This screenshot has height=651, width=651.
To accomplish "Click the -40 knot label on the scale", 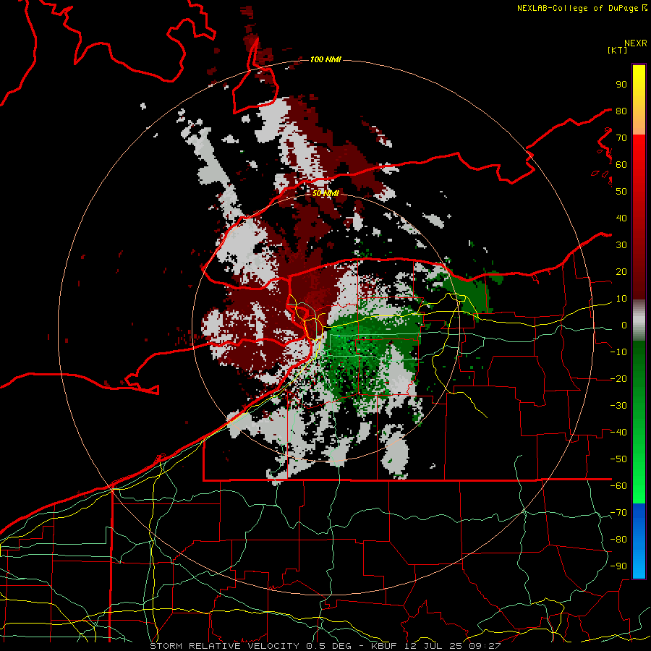I will [618, 433].
